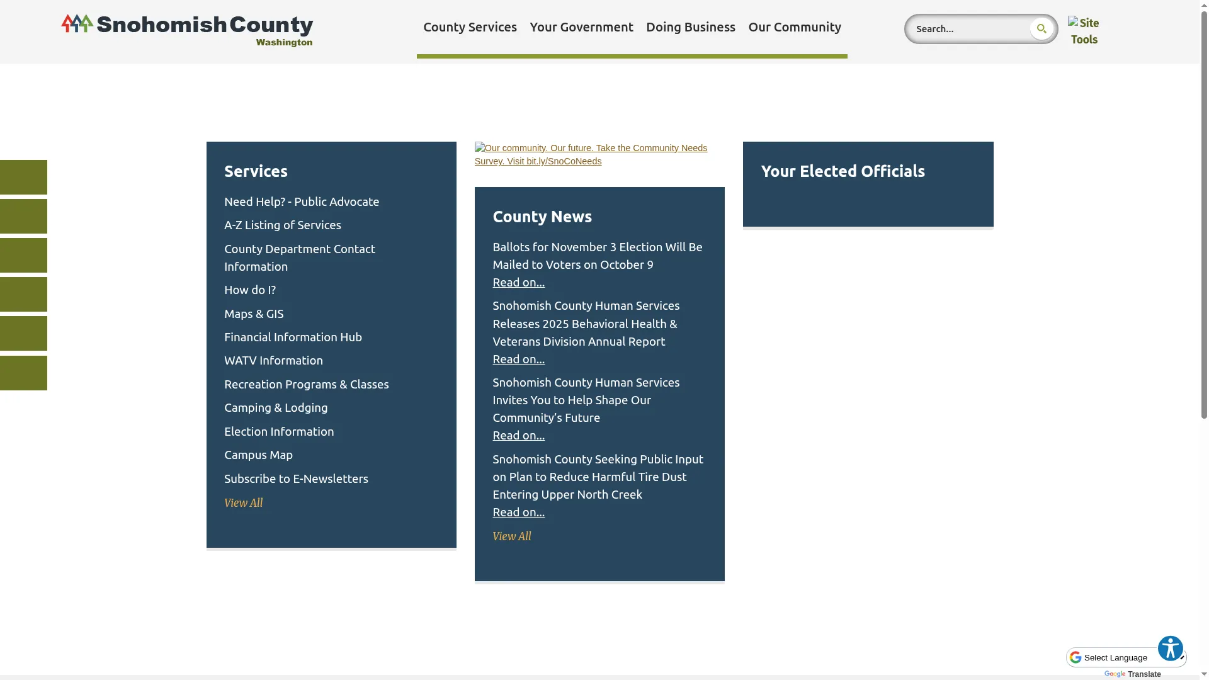Open the Select Language dropdown
The width and height of the screenshot is (1209, 680).
[1126, 657]
